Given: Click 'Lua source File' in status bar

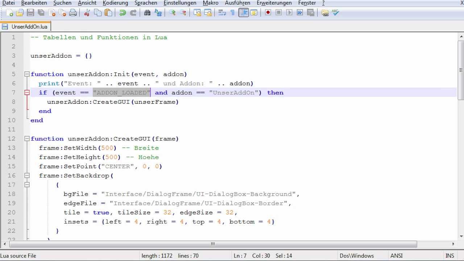Looking at the screenshot, I should tap(18, 256).
